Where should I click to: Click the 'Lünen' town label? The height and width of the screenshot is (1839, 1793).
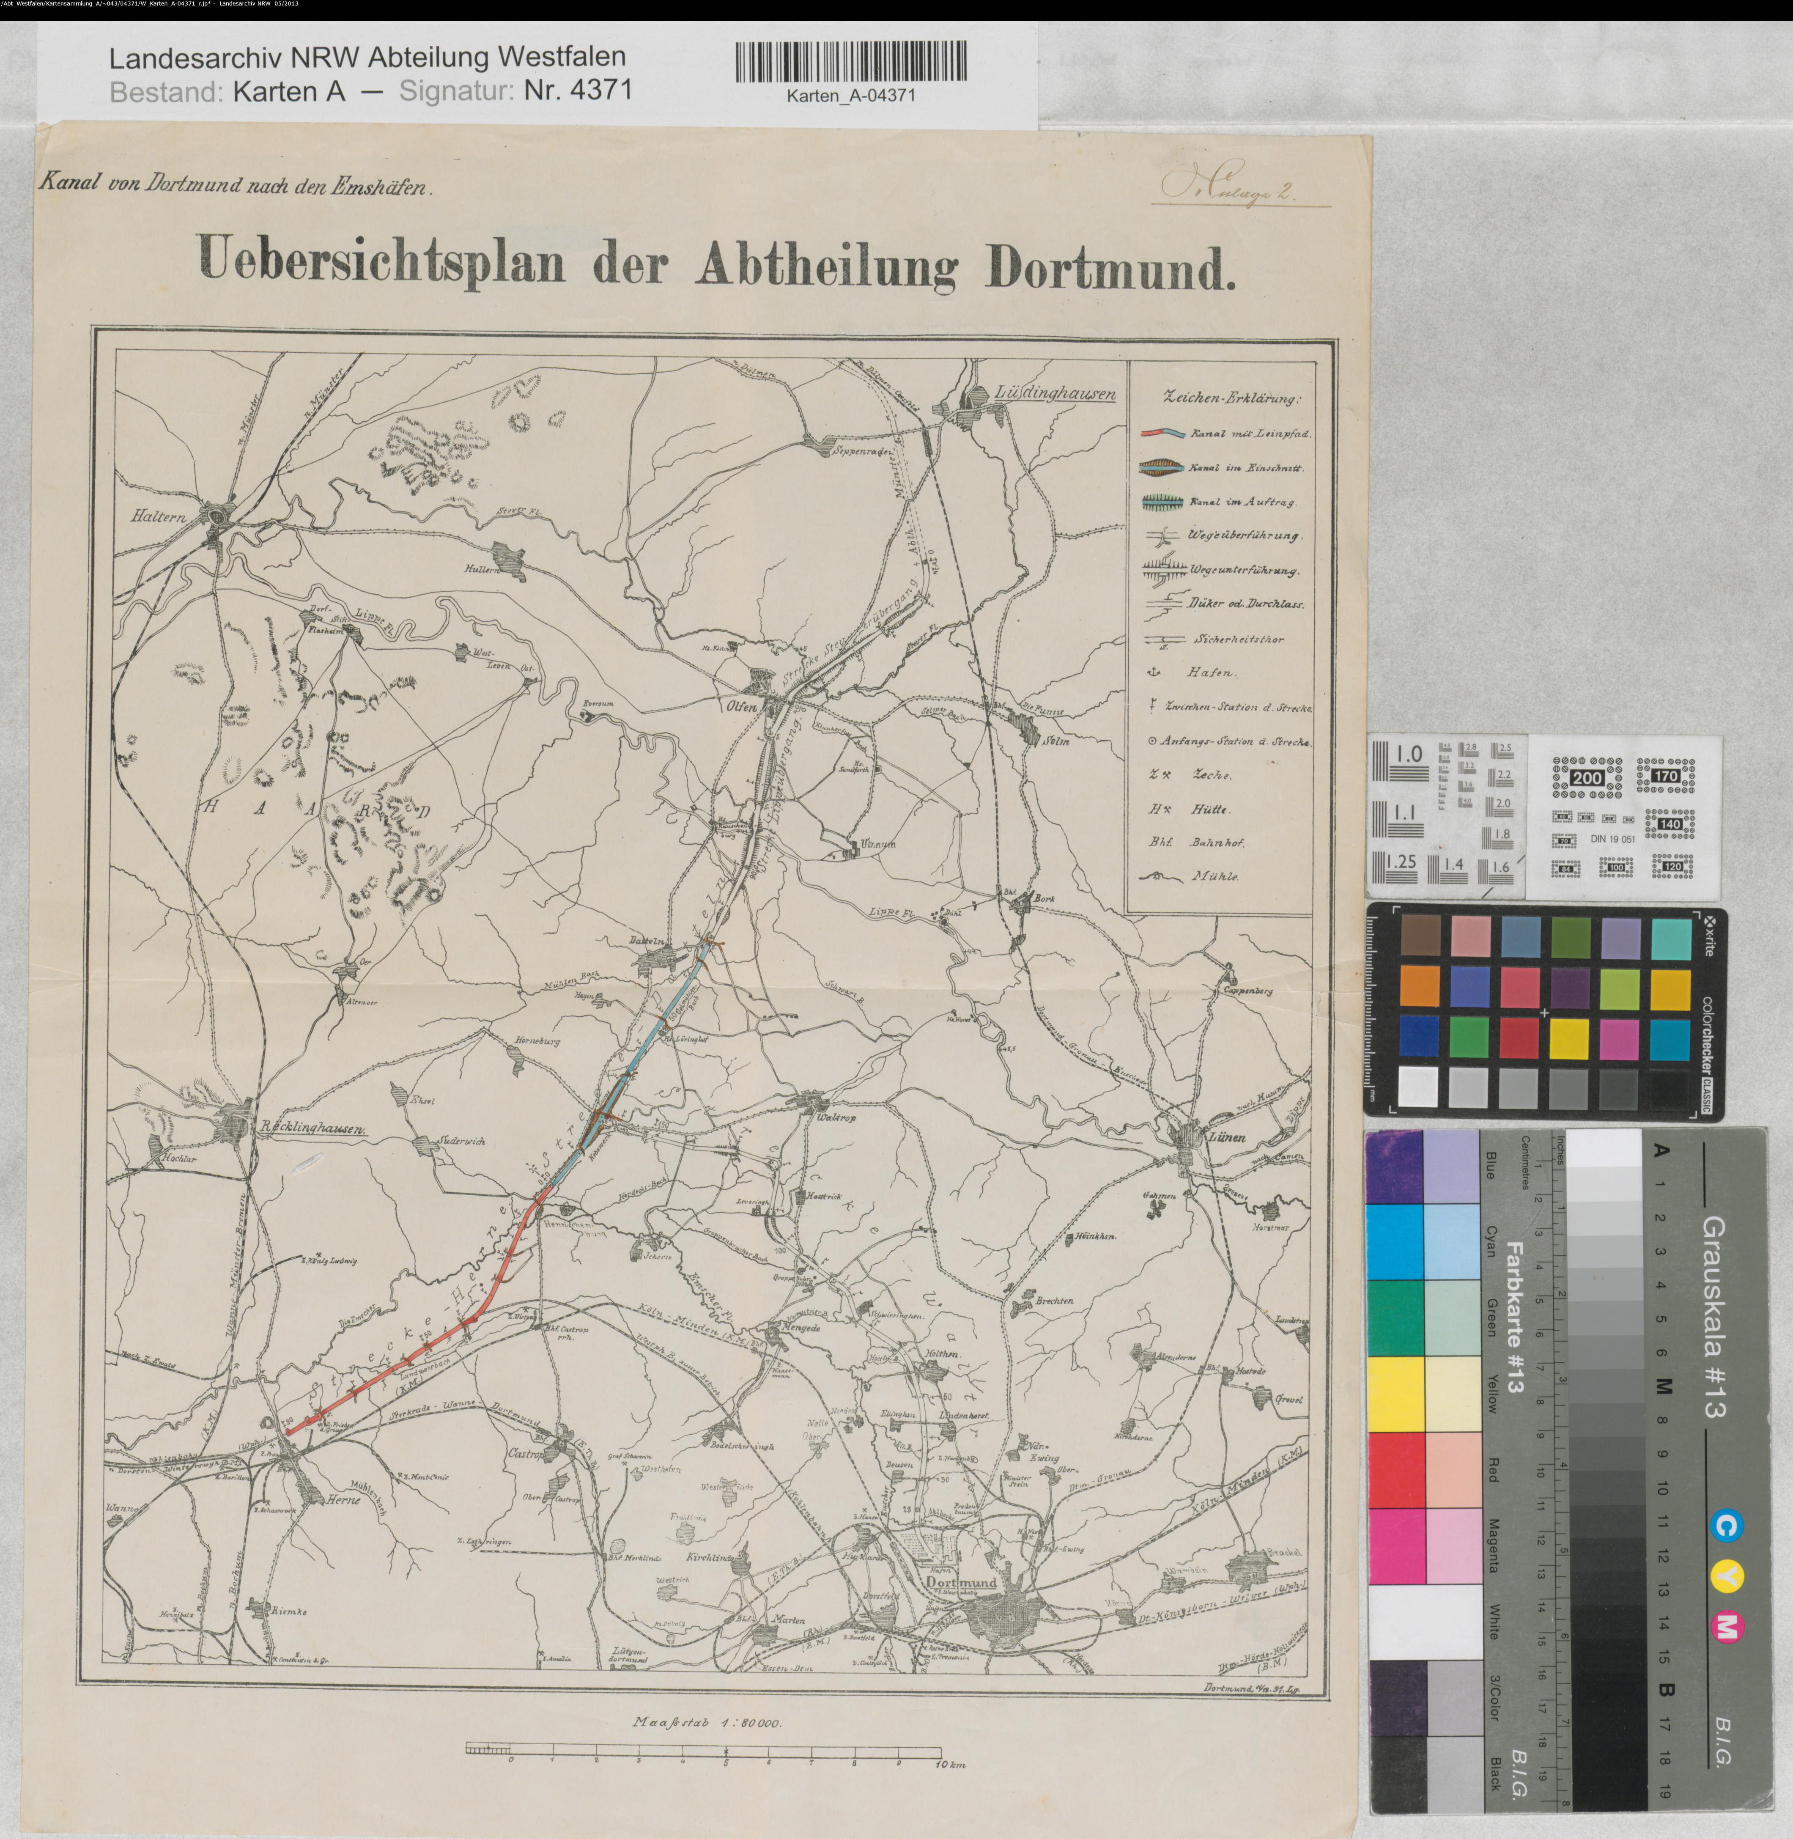[1227, 1136]
